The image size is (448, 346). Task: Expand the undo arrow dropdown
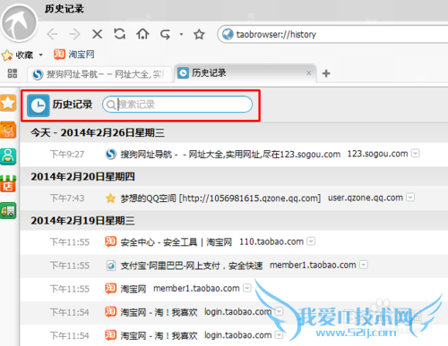181,34
